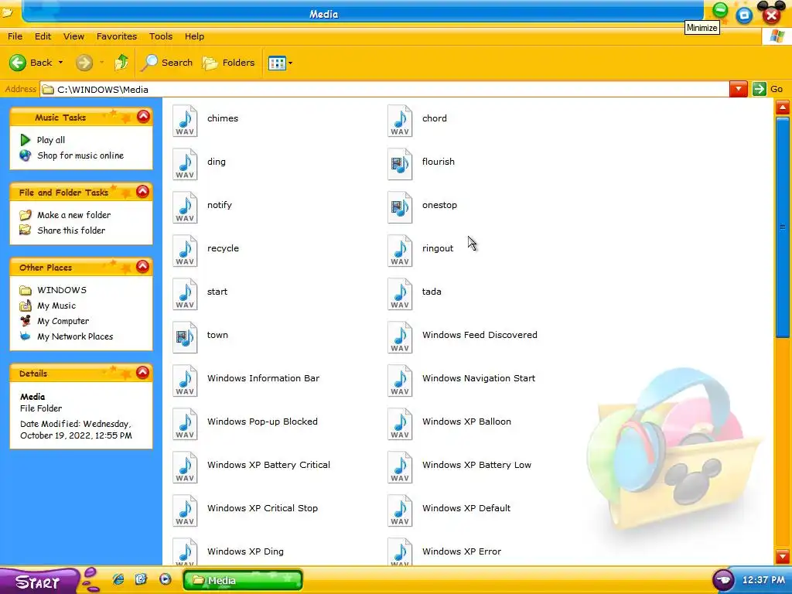Collapse the Music Tasks panel
Viewport: 792px width, 594px height.
click(x=143, y=117)
